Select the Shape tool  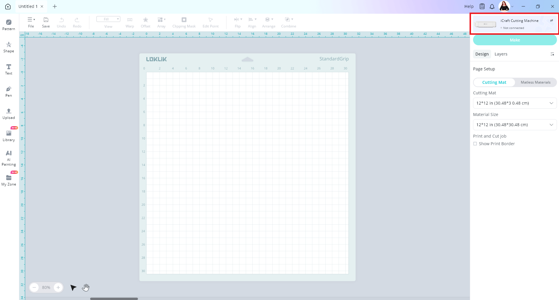click(x=9, y=47)
